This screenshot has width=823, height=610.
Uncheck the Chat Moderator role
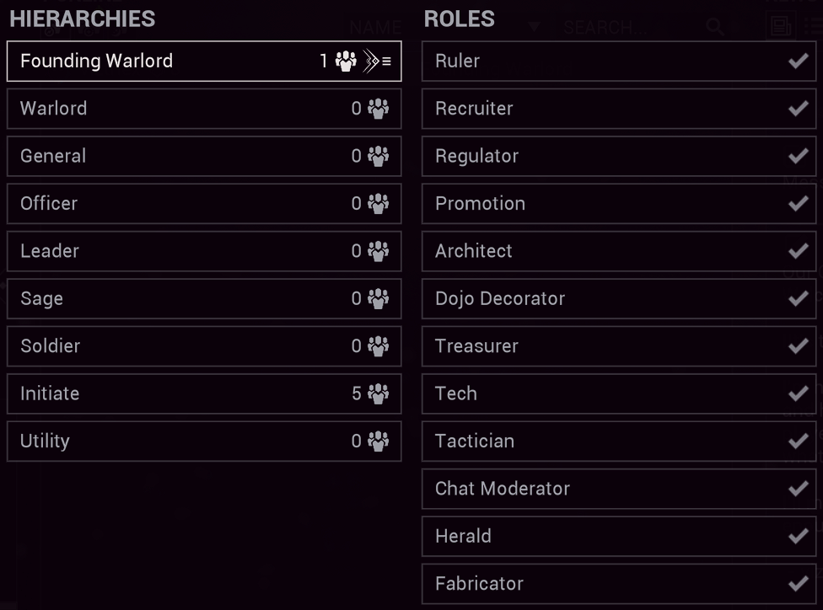797,489
